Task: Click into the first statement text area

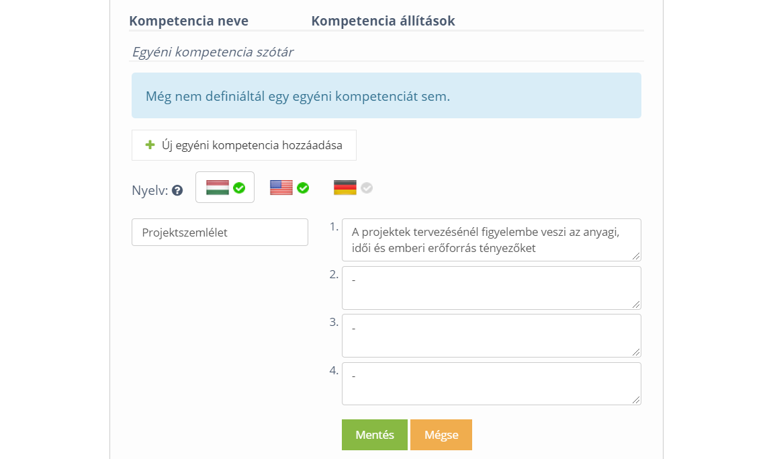Action: click(x=491, y=240)
